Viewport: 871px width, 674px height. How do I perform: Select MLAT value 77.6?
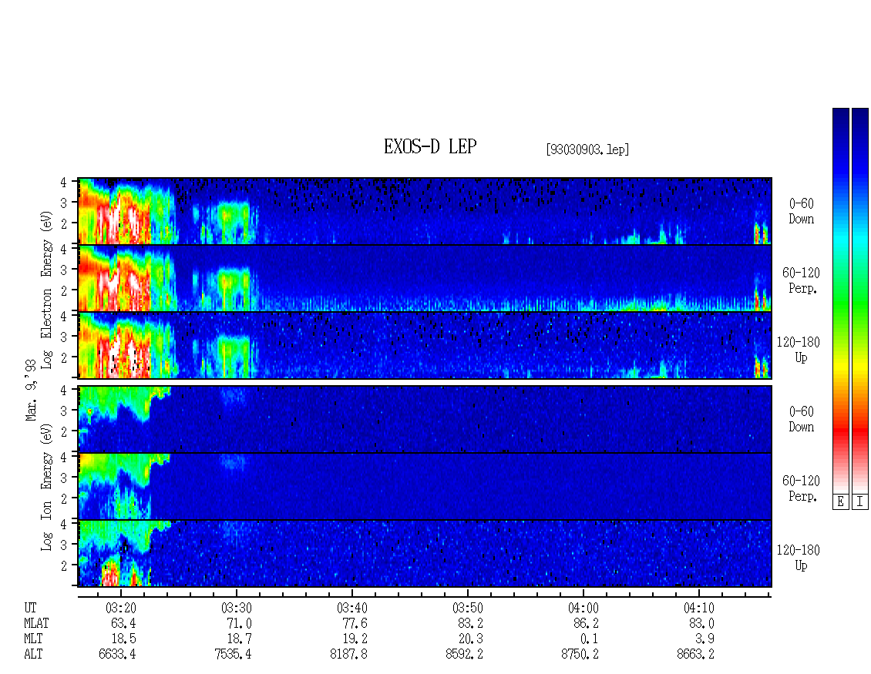coord(355,623)
